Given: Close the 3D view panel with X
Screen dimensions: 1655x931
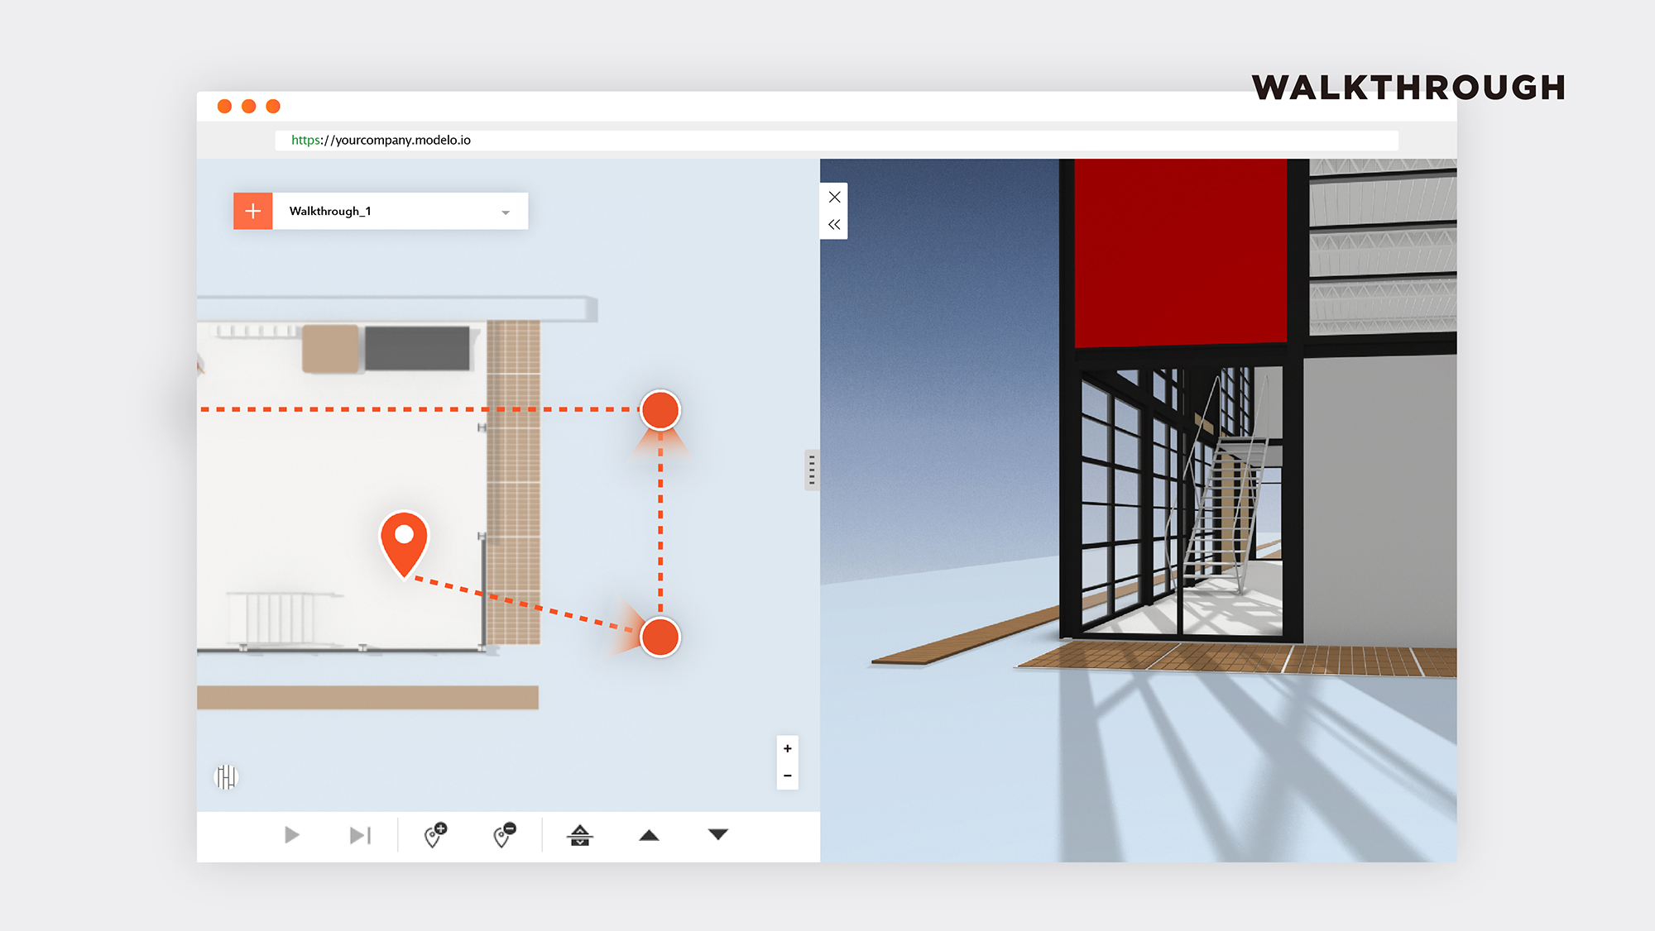Looking at the screenshot, I should coord(834,197).
